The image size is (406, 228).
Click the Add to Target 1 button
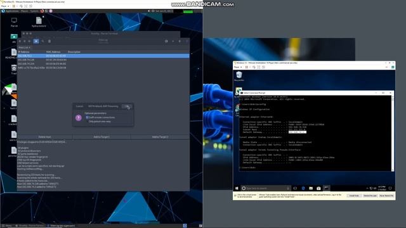point(101,137)
